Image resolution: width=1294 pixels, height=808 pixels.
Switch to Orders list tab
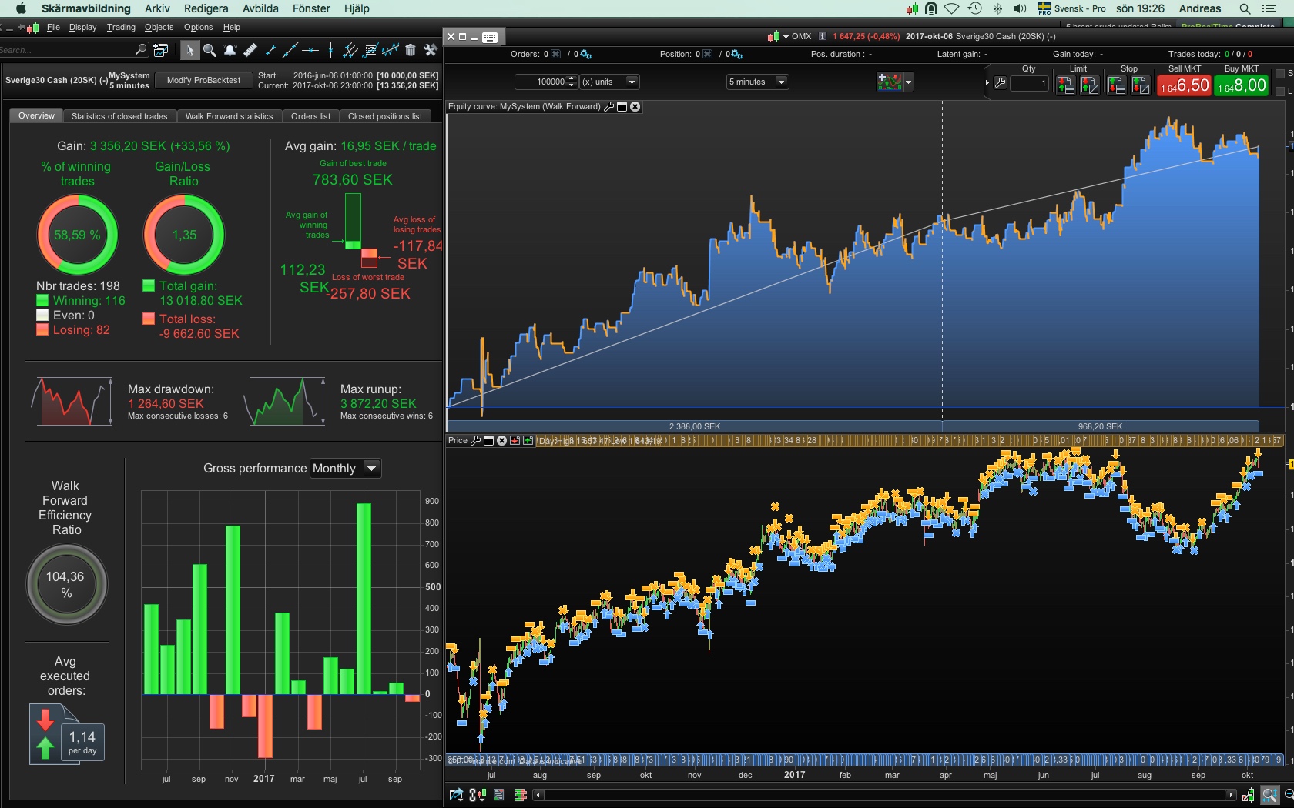(x=310, y=116)
